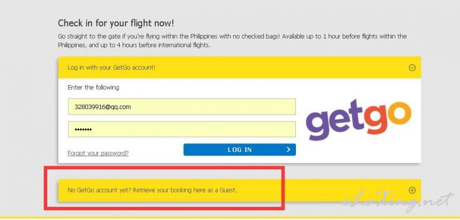Submit with the blue LOG IN button
The width and height of the screenshot is (460, 220).
coord(239,150)
